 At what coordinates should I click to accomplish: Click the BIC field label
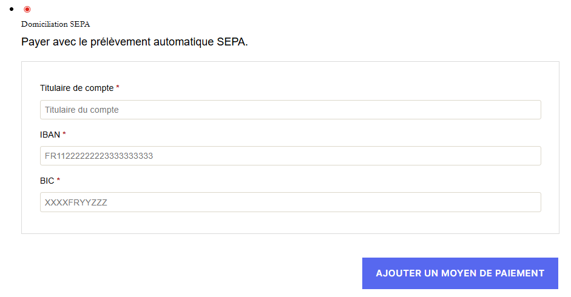point(47,180)
